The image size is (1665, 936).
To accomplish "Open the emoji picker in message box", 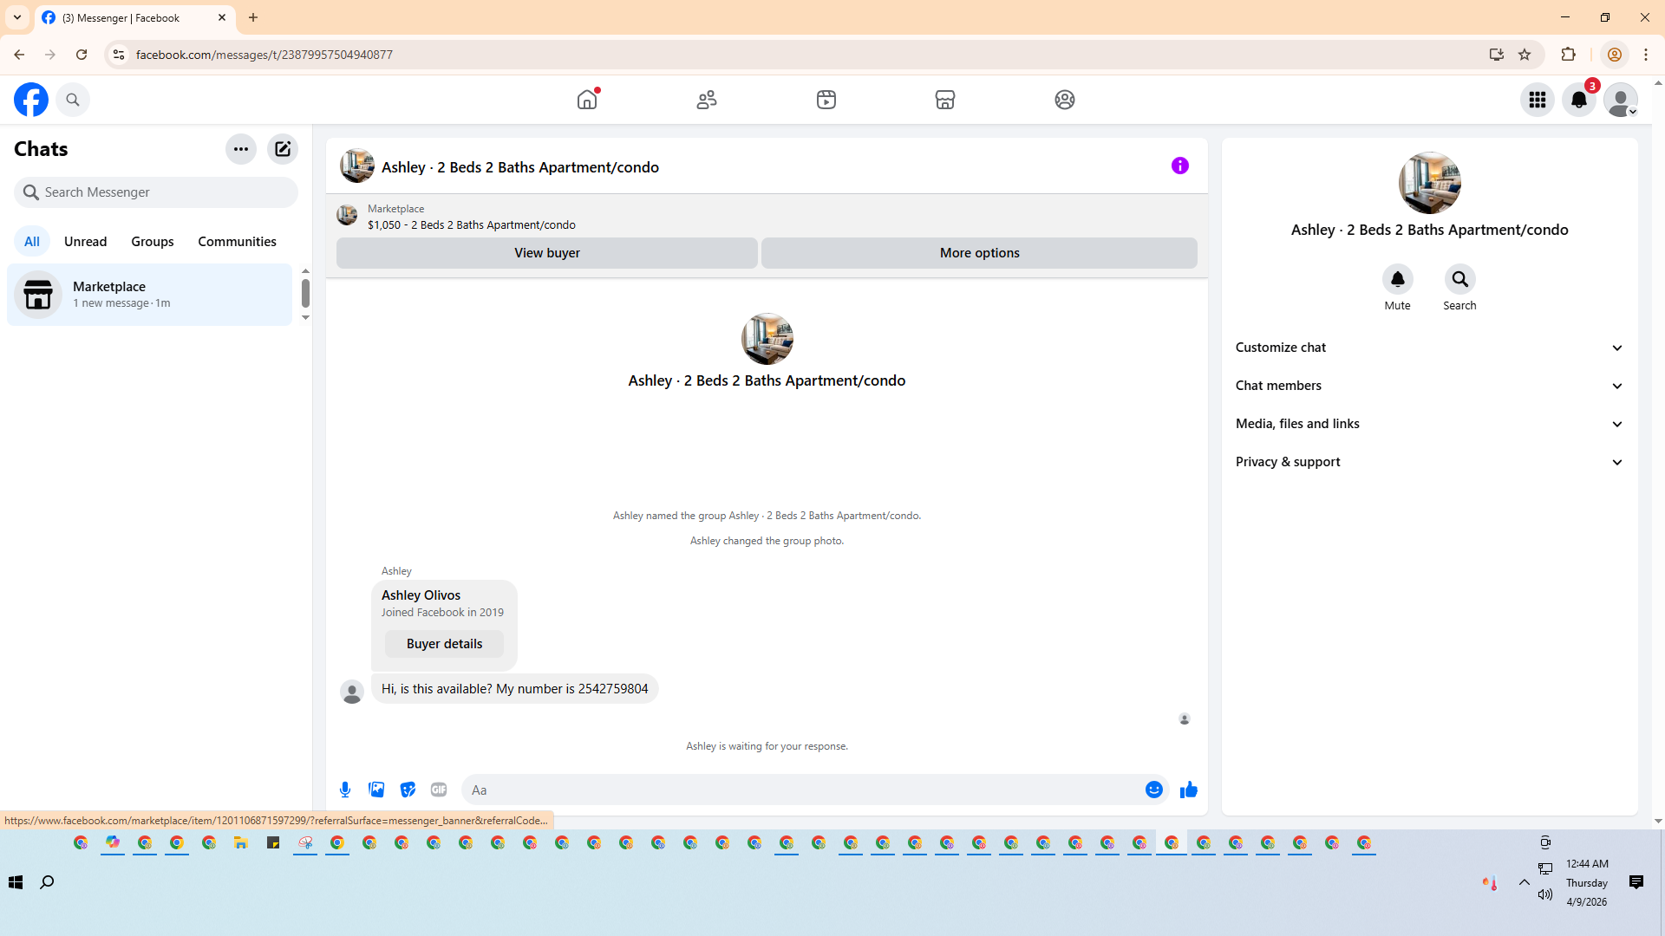I will [x=1153, y=790].
